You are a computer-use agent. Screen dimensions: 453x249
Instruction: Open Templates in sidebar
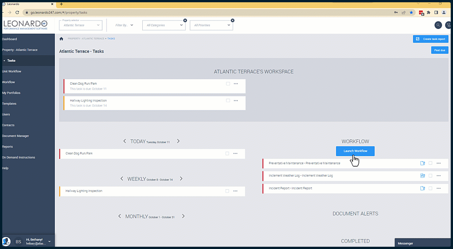(9, 104)
